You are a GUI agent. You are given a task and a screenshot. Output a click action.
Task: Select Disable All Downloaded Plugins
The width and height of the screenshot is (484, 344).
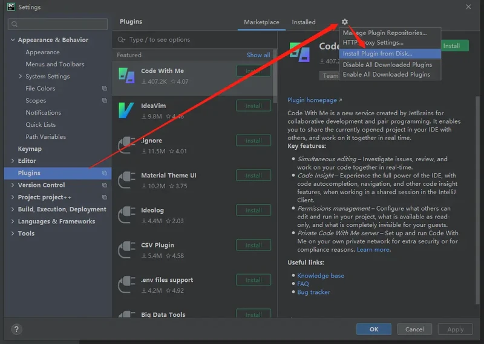point(387,65)
